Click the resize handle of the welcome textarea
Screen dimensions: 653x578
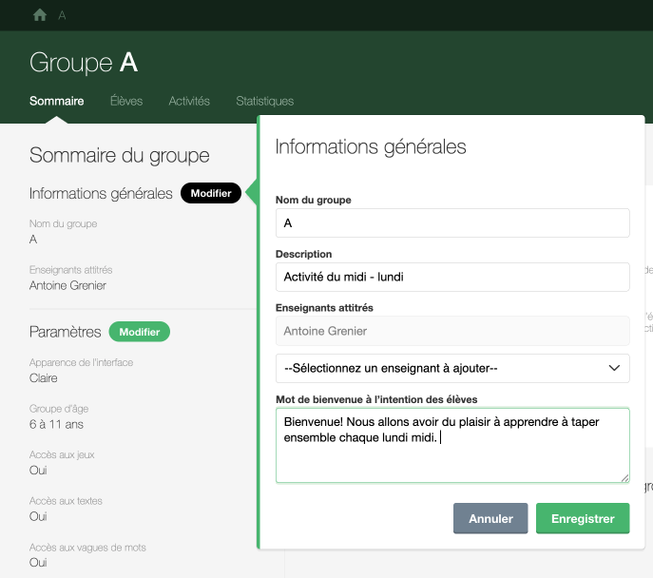tap(624, 477)
